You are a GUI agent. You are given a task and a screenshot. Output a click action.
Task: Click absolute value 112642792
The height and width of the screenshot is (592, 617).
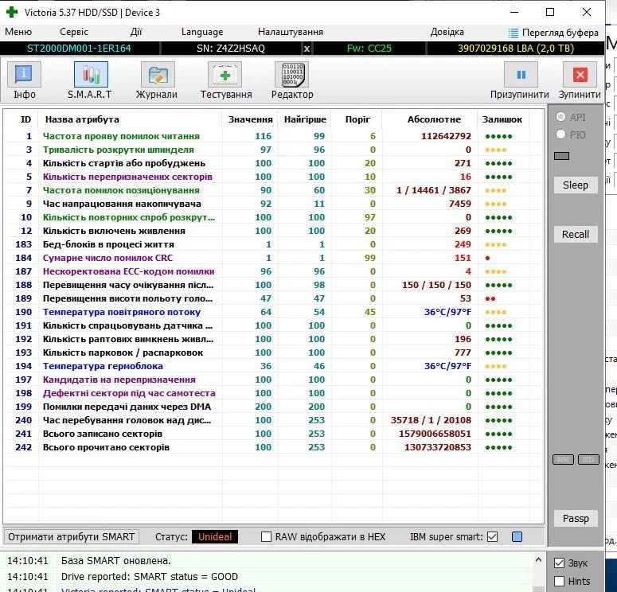[446, 136]
